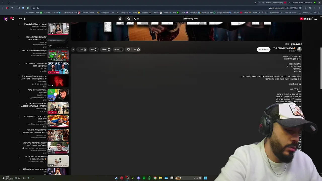Open the Create (plus) menu

click(x=22, y=19)
